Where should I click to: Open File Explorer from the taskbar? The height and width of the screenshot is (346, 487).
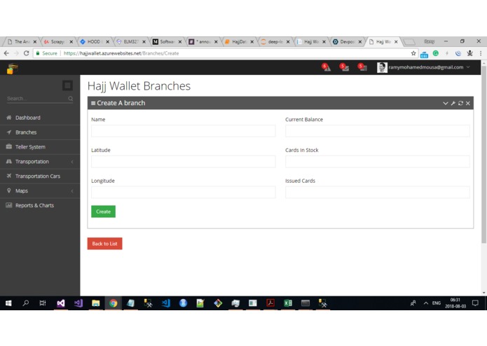96,303
